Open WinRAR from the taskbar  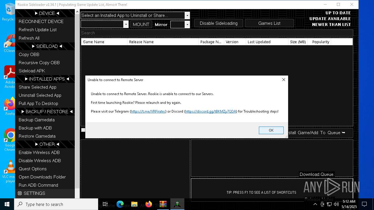[x=163, y=204]
